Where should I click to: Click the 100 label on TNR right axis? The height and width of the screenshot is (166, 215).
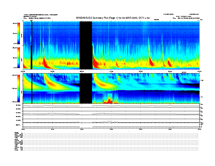202,80
